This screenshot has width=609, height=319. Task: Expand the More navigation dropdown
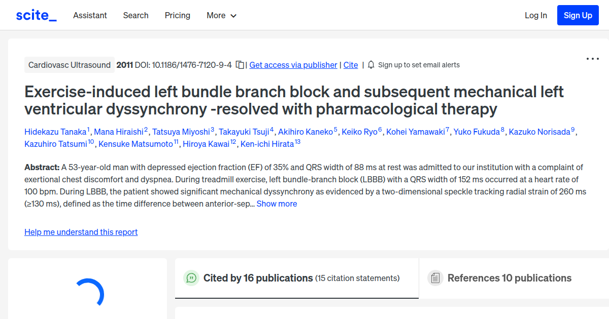click(221, 15)
